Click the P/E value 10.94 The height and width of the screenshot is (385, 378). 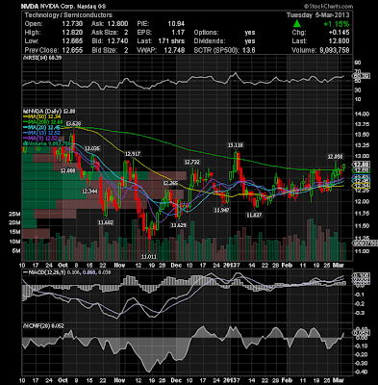pos(176,24)
